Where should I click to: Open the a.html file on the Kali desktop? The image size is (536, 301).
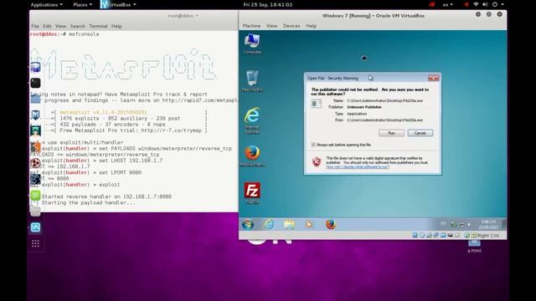[x=474, y=246]
